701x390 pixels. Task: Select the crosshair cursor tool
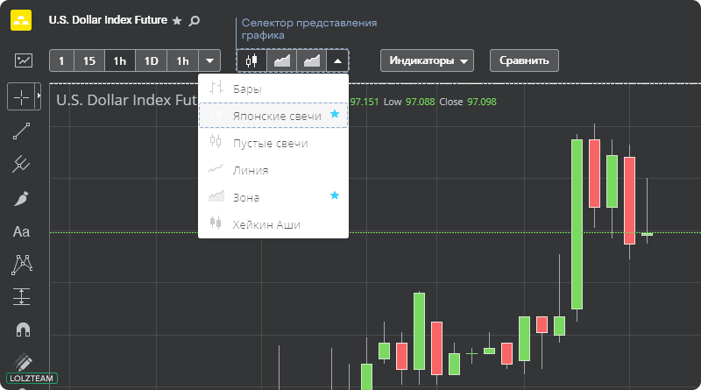tap(21, 96)
